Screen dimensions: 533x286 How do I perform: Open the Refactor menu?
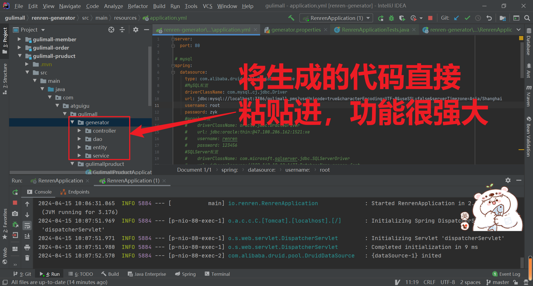[138, 6]
